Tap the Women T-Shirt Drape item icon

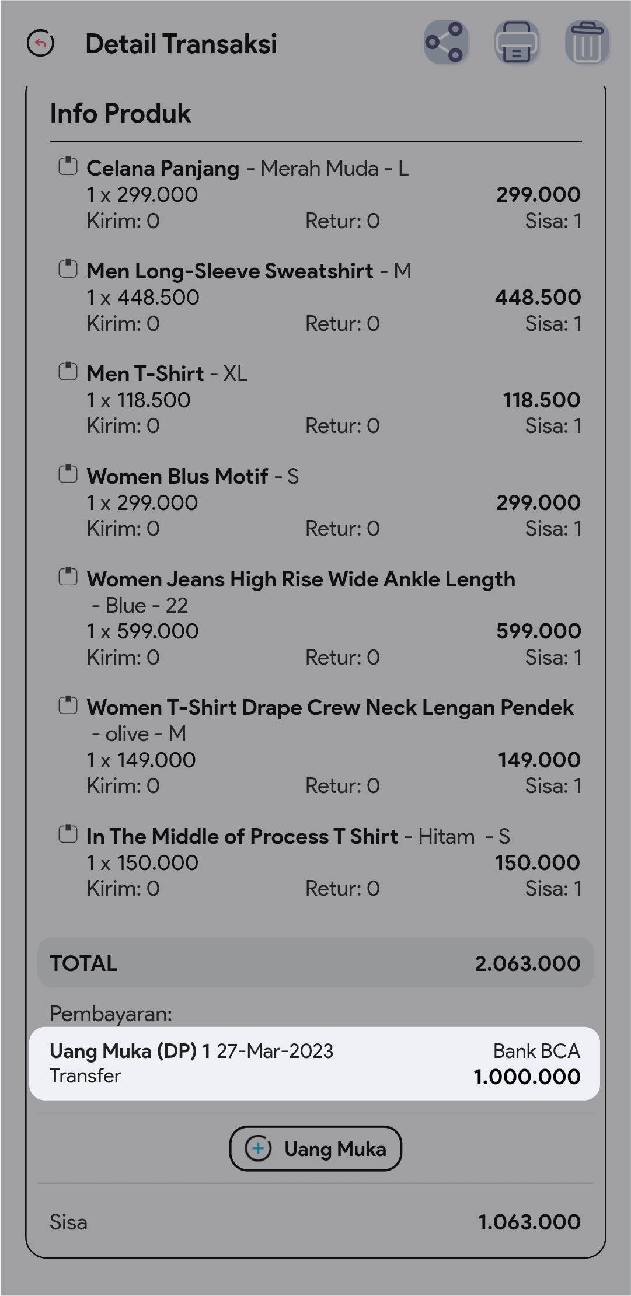[68, 705]
